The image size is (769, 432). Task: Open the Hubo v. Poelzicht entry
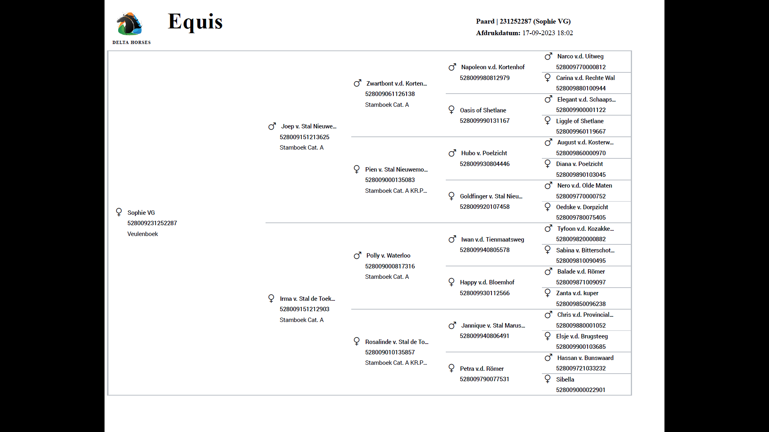pyautogui.click(x=484, y=153)
